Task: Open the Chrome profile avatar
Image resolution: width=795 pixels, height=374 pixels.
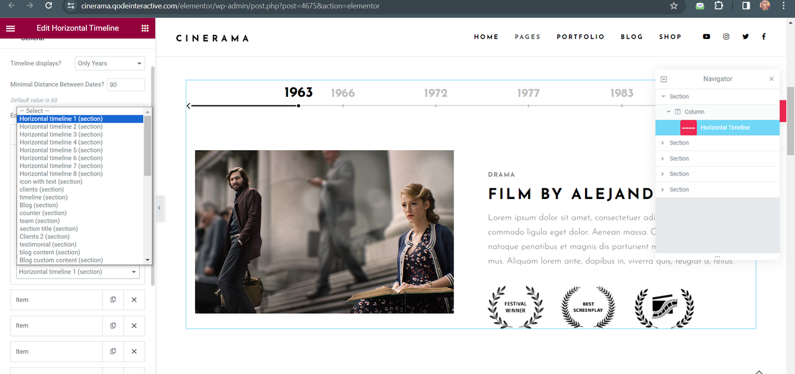Action: tap(765, 6)
